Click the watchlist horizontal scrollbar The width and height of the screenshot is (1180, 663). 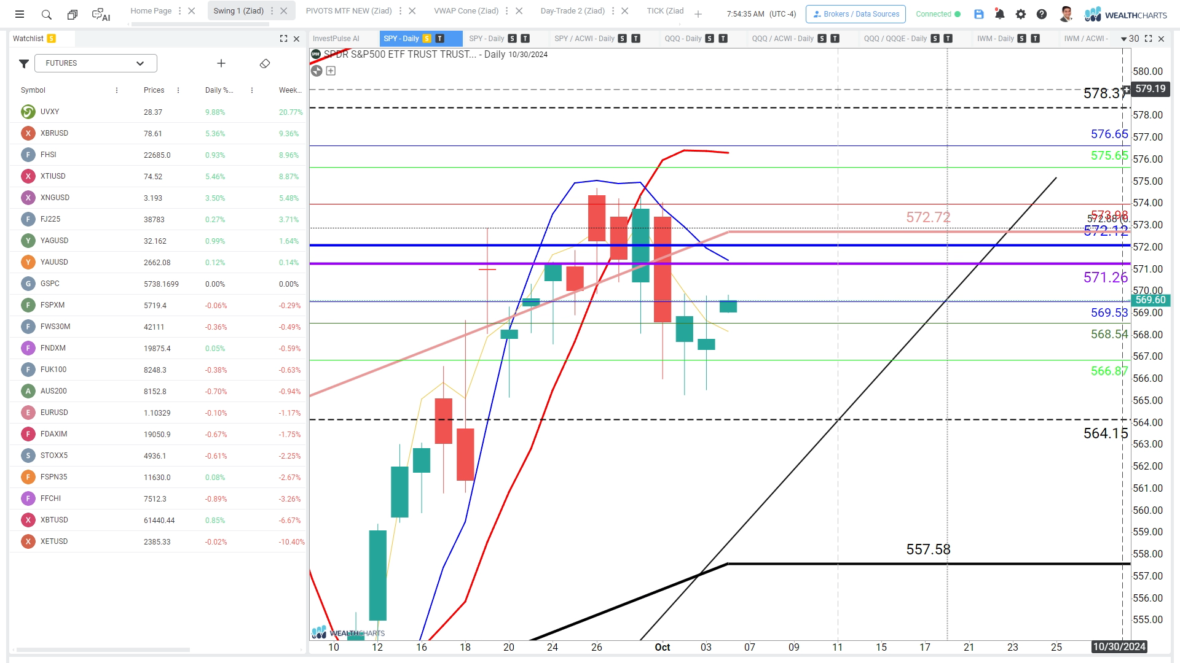click(103, 649)
